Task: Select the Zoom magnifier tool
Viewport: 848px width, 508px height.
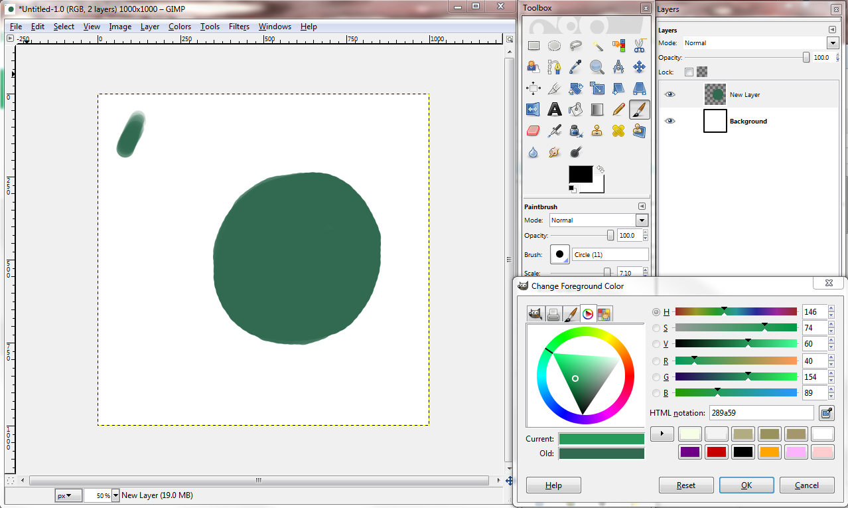Action: tap(597, 67)
